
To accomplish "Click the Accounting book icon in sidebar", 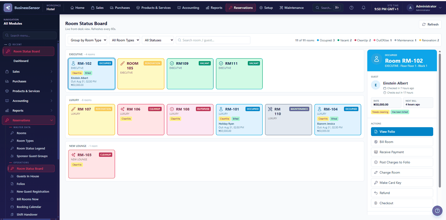I will tap(7, 101).
